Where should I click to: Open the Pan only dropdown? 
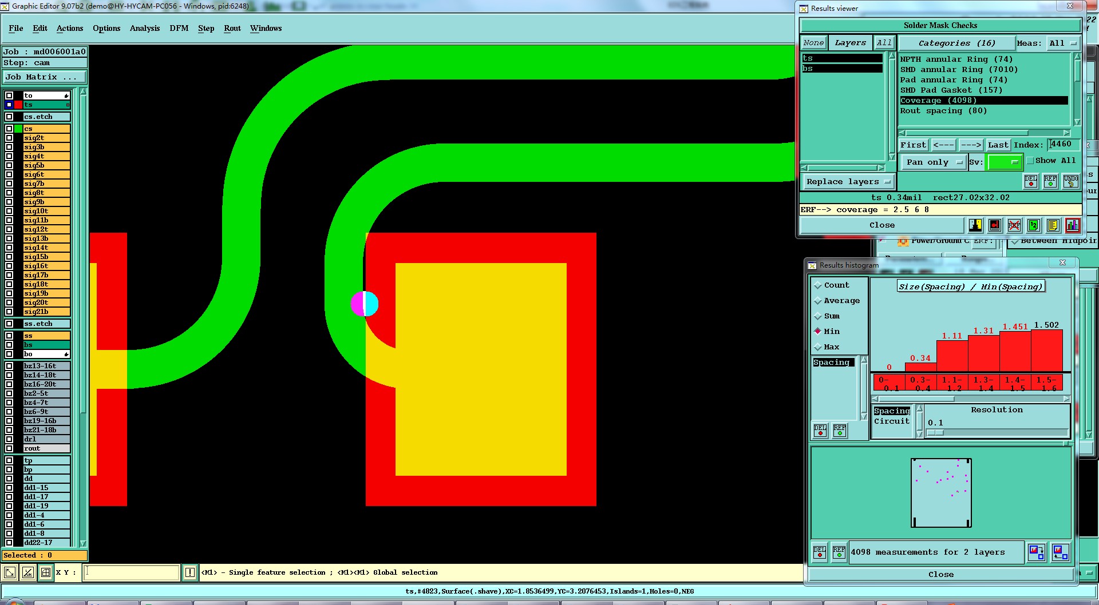pos(934,162)
